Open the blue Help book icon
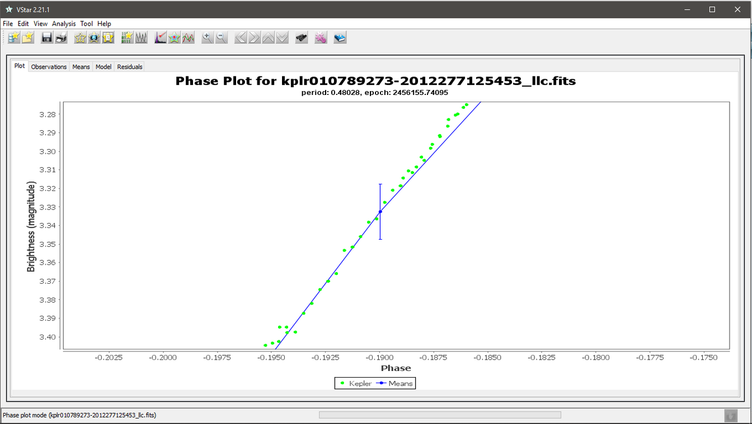Image resolution: width=752 pixels, height=424 pixels. [340, 37]
